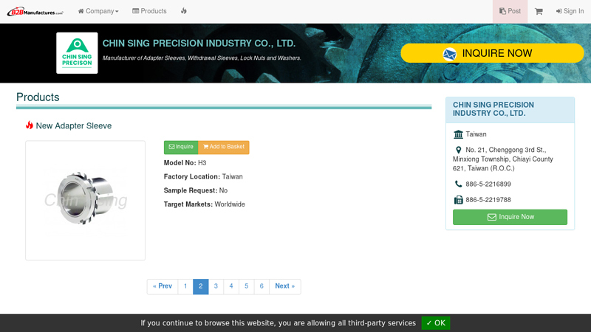Expand the Company dropdown menu
The height and width of the screenshot is (332, 591).
coord(98,11)
